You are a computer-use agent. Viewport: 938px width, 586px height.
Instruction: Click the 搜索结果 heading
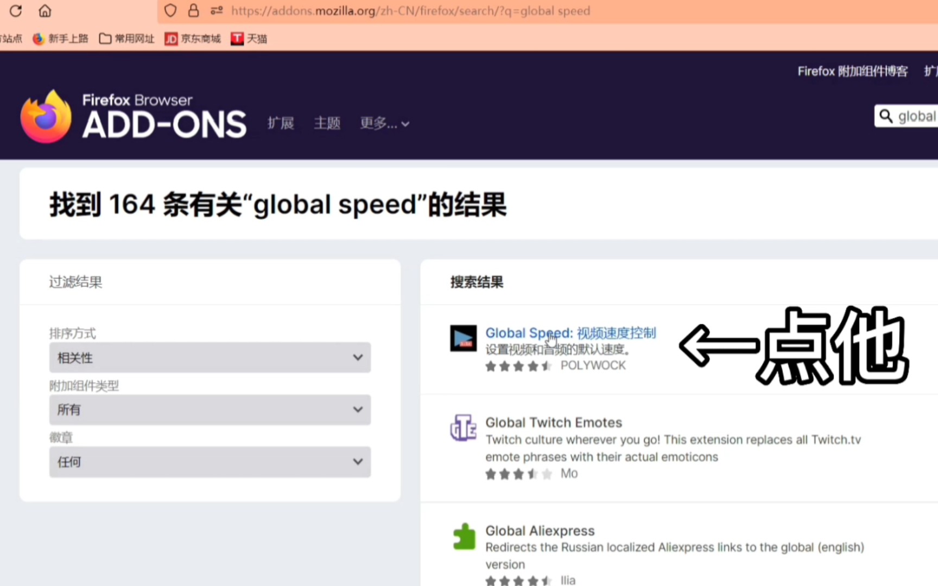coord(477,282)
